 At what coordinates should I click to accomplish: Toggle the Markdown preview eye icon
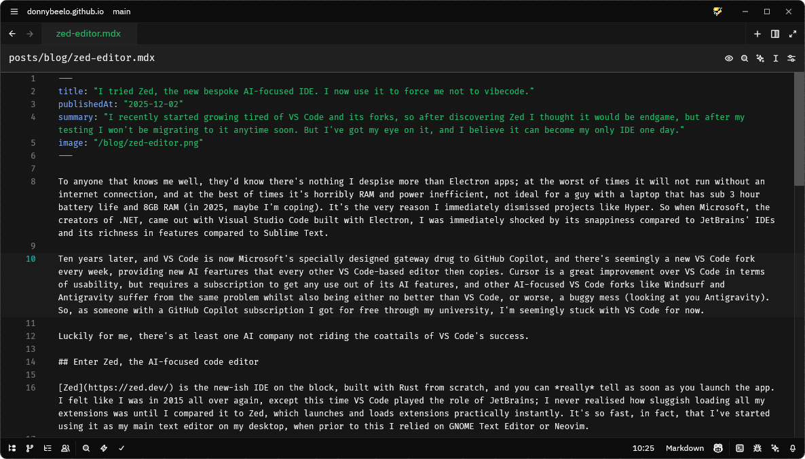tap(729, 58)
